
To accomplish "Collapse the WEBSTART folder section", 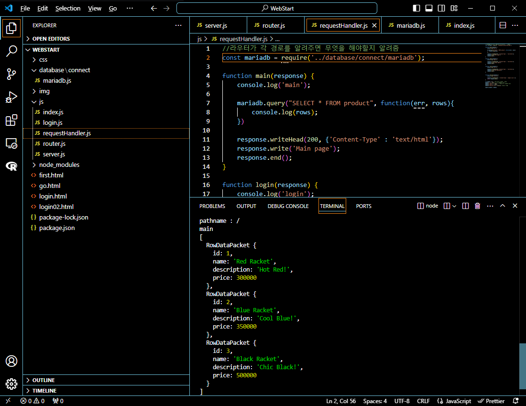I will click(106, 50).
